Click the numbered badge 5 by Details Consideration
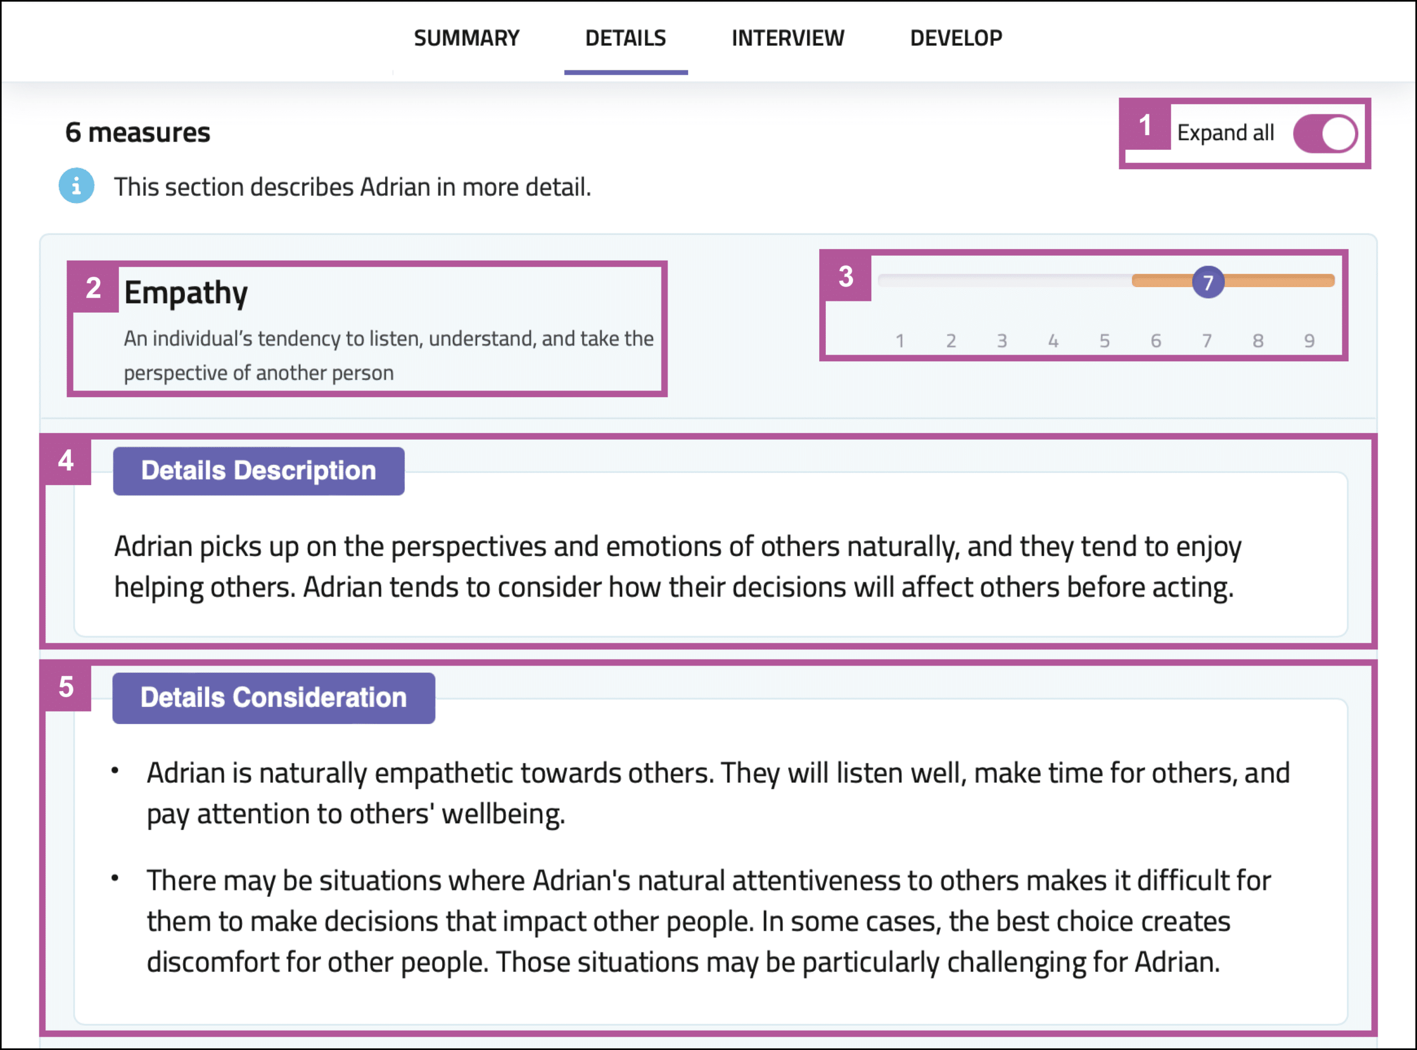This screenshot has width=1417, height=1050. [x=66, y=687]
